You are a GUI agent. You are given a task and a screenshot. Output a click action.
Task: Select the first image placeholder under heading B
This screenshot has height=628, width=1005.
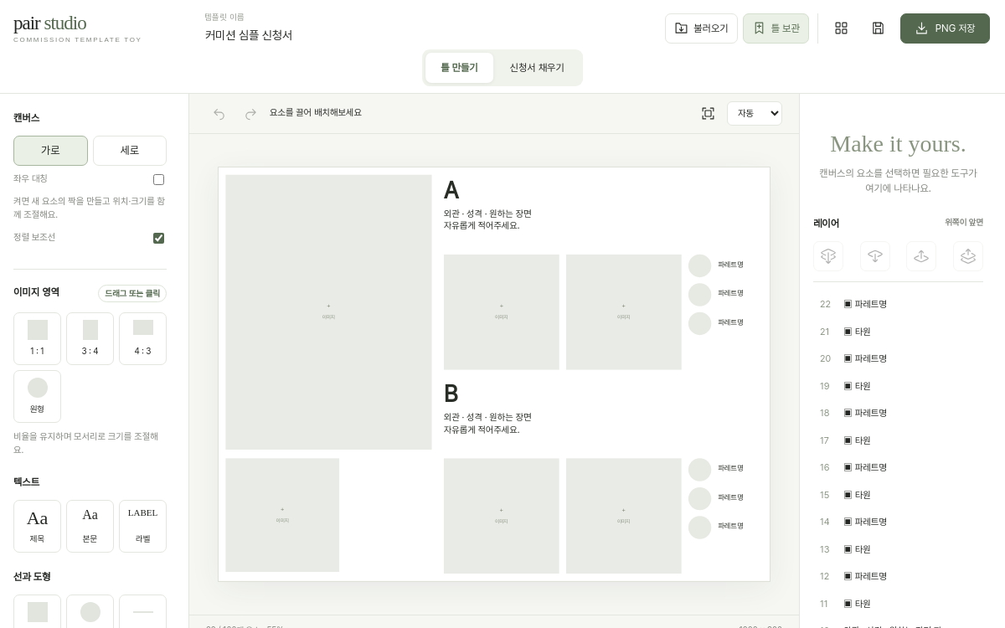click(x=502, y=516)
